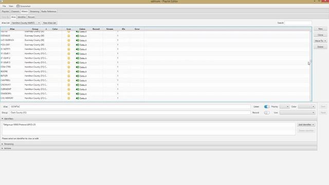Click the Delete button

click(320, 47)
